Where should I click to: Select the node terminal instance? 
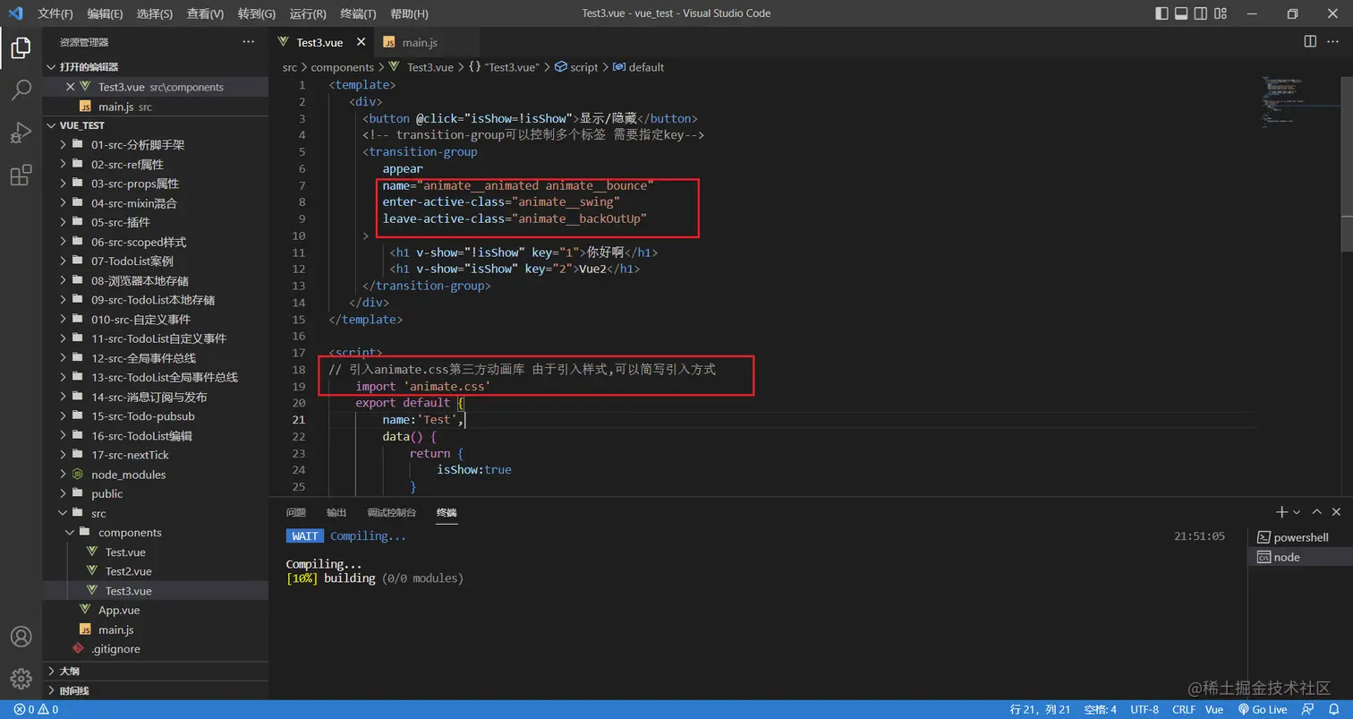tap(1301, 557)
